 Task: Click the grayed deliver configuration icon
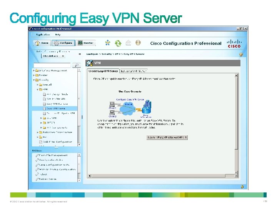[128, 43]
